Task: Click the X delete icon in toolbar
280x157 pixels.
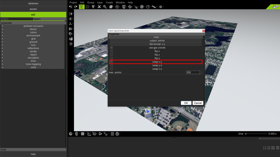Action: pyautogui.click(x=99, y=7)
